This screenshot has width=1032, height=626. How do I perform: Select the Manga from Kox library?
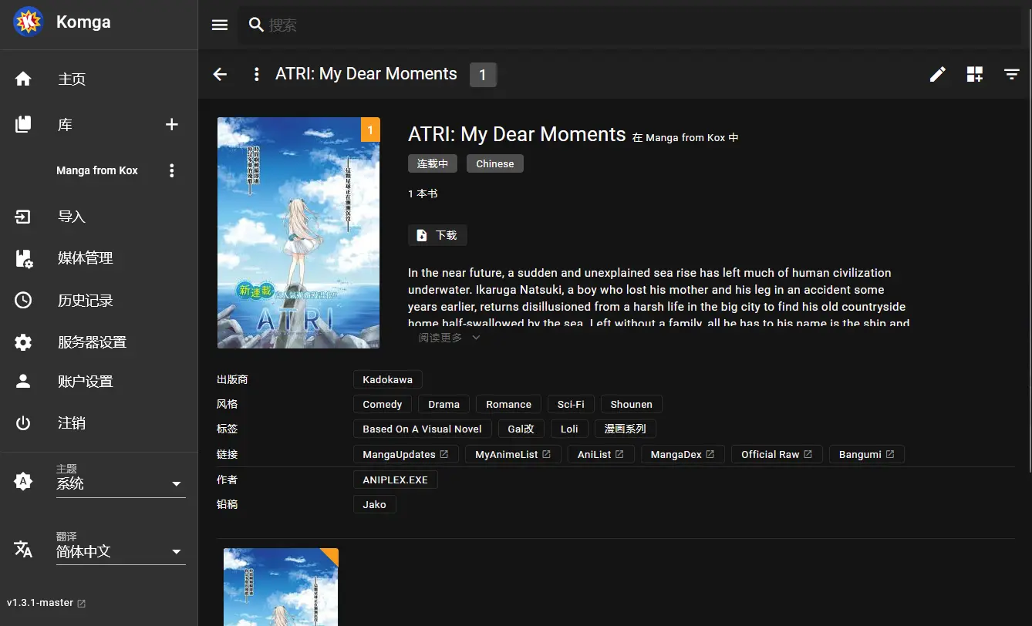point(97,170)
